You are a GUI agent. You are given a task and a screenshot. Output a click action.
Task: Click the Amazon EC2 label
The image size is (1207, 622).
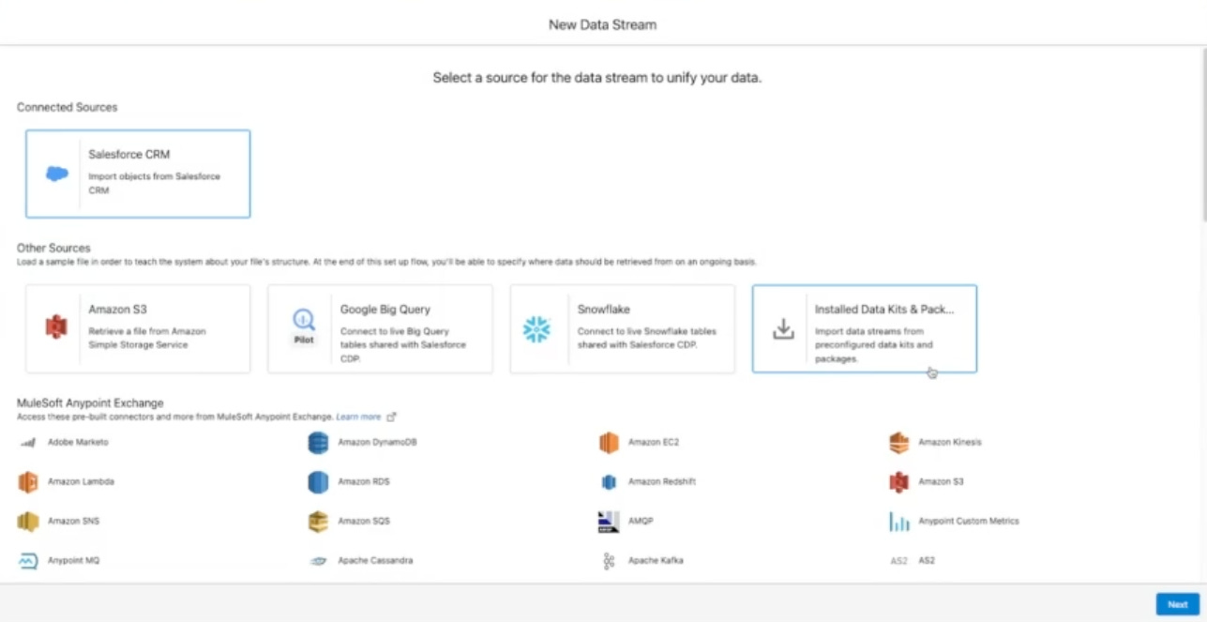[x=654, y=442]
